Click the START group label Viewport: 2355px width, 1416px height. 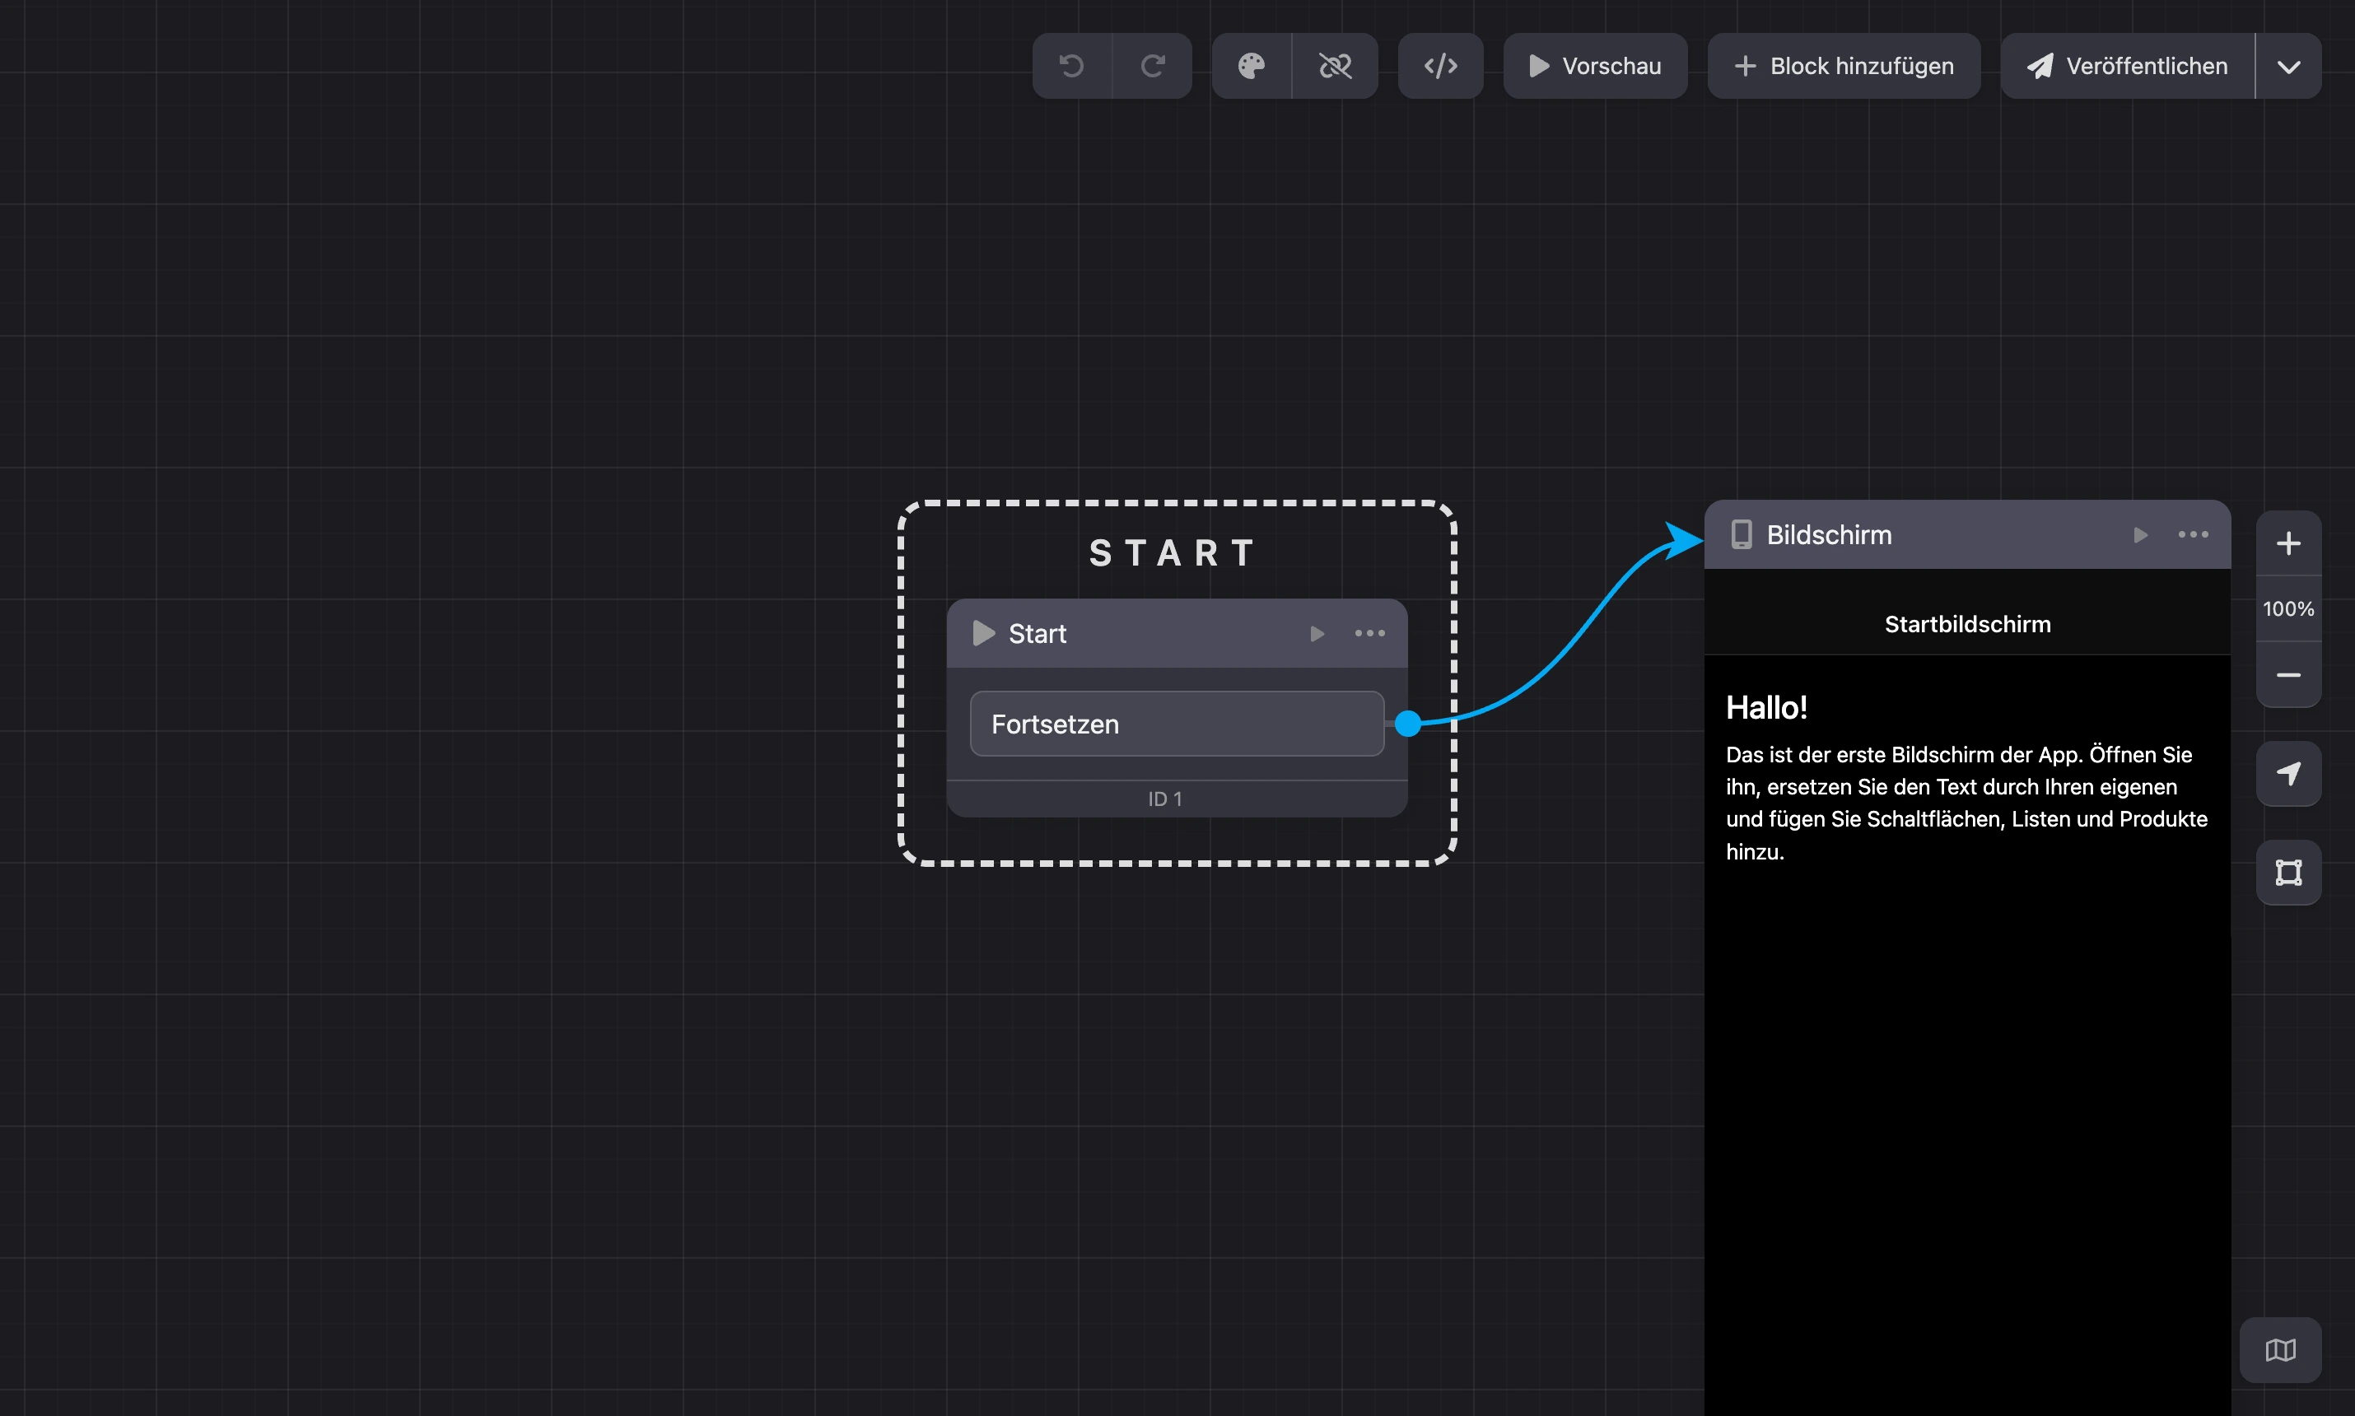(x=1173, y=553)
